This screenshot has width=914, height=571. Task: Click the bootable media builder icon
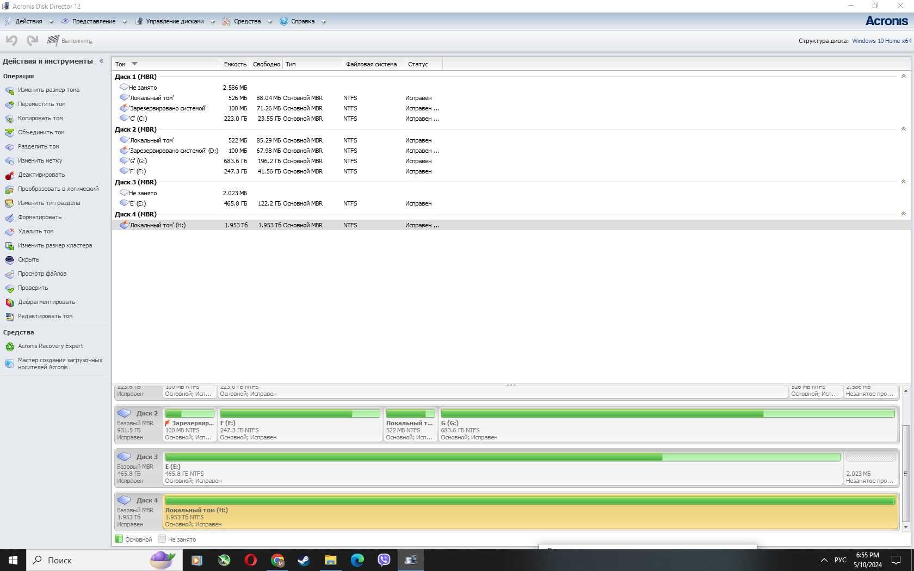pyautogui.click(x=9, y=364)
